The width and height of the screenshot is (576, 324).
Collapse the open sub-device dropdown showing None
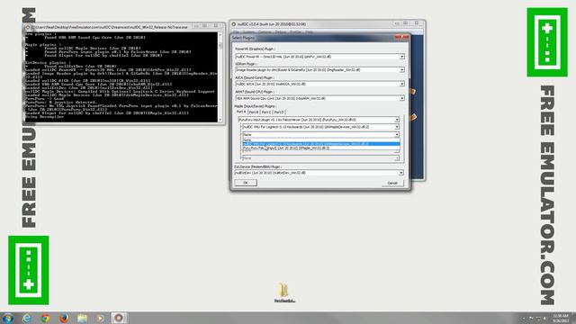point(397,135)
